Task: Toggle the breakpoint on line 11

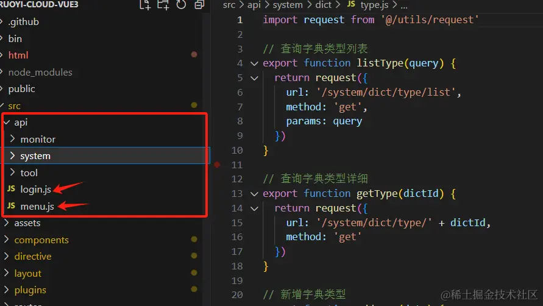Action: 217,165
